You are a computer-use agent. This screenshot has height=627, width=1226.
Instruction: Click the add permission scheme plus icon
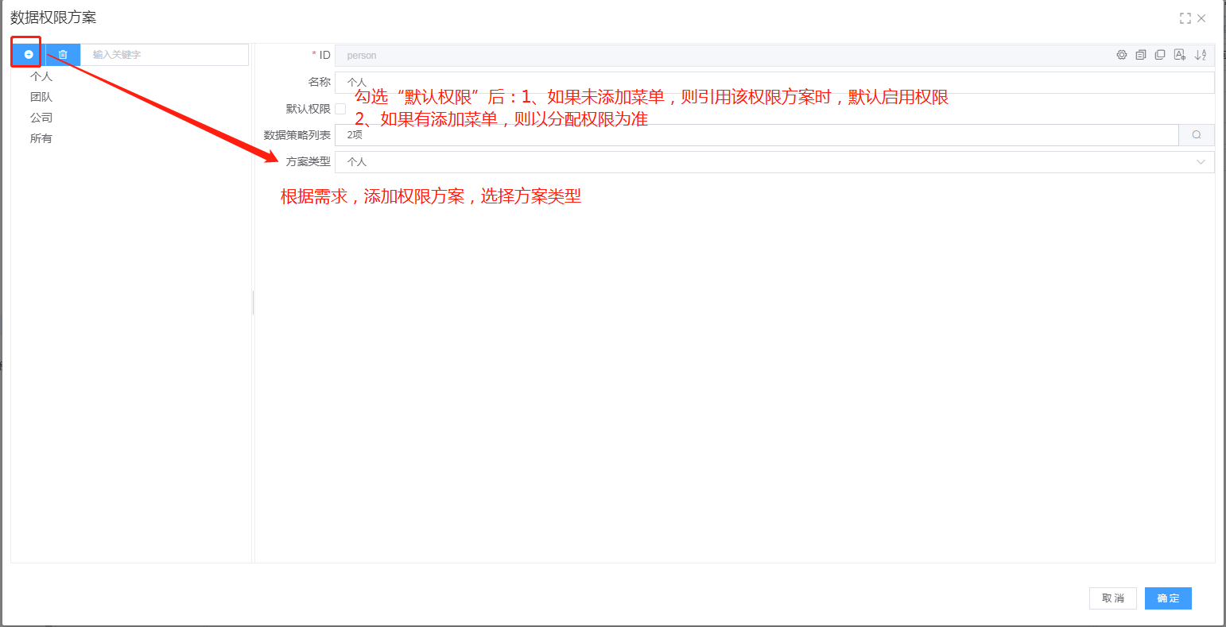(29, 55)
